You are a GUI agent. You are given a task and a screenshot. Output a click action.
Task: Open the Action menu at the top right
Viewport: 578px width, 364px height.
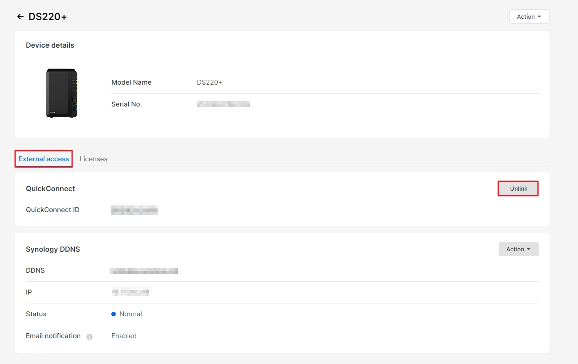pyautogui.click(x=529, y=16)
